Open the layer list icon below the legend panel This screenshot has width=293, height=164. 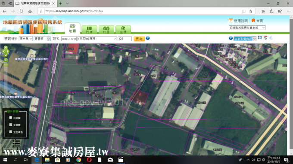16,143
